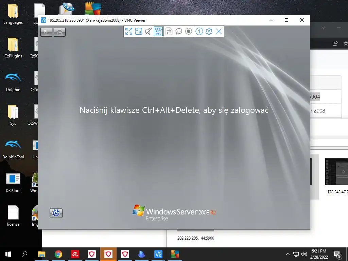Viewport: 348px width, 261px height.
Task: Click the PL keyboard language button
Action: click(46, 32)
